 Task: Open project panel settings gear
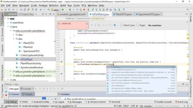point(50,14)
